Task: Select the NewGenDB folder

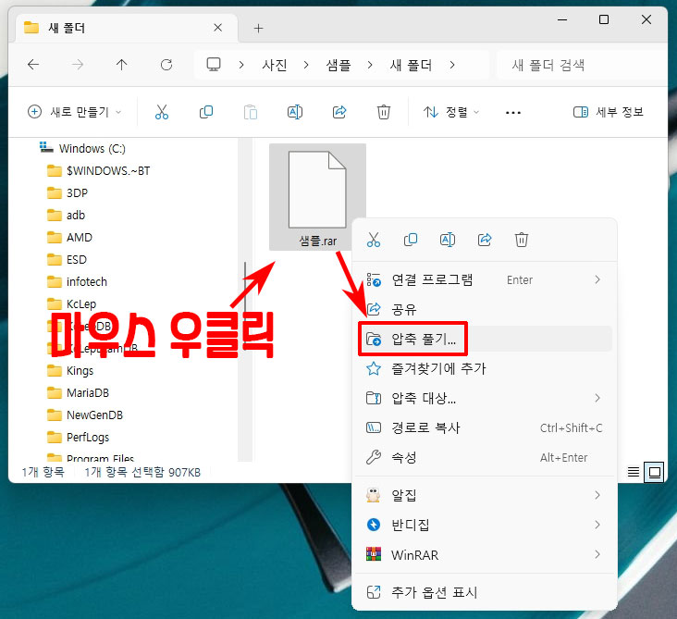Action: coord(85,415)
